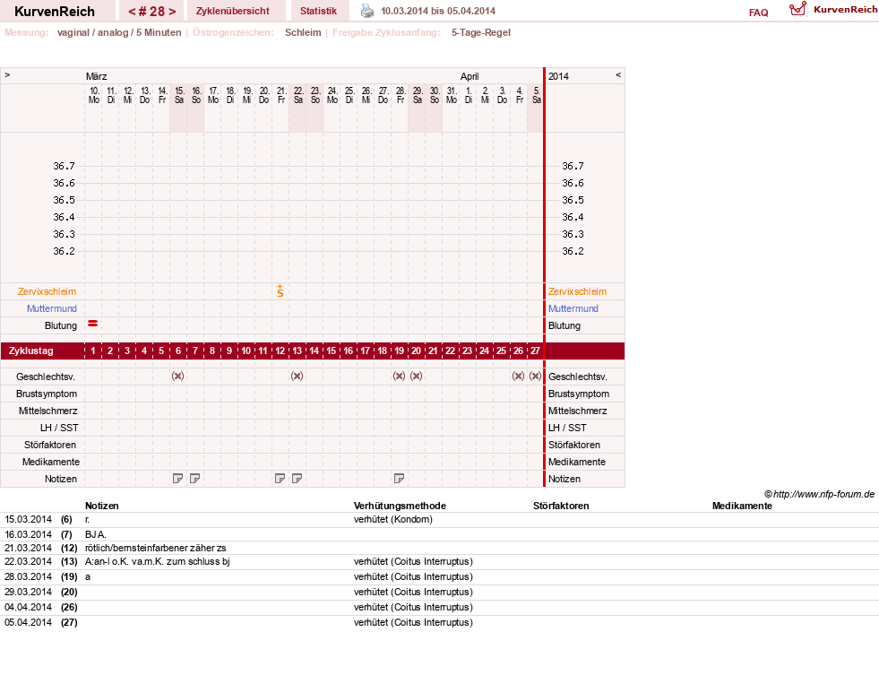Open note icon for 21. March

click(280, 478)
